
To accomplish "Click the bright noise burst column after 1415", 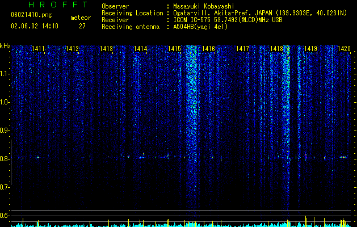I will pyautogui.click(x=191, y=128).
